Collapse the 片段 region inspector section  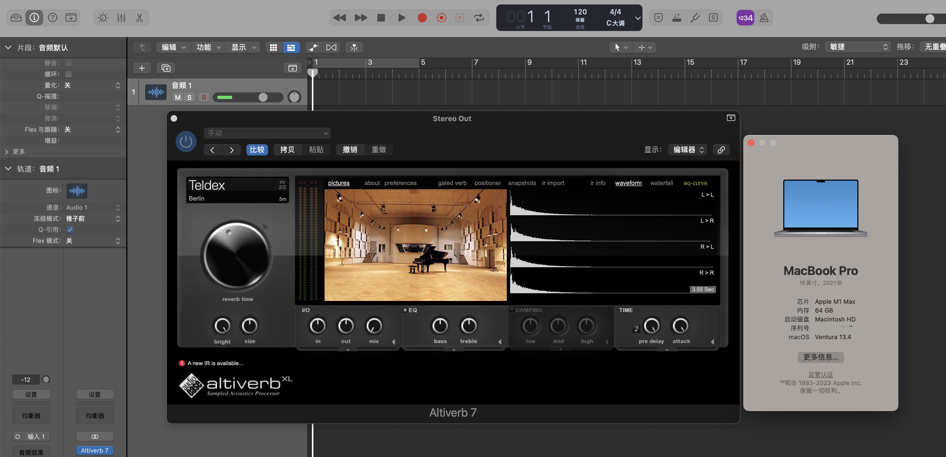[x=8, y=48]
